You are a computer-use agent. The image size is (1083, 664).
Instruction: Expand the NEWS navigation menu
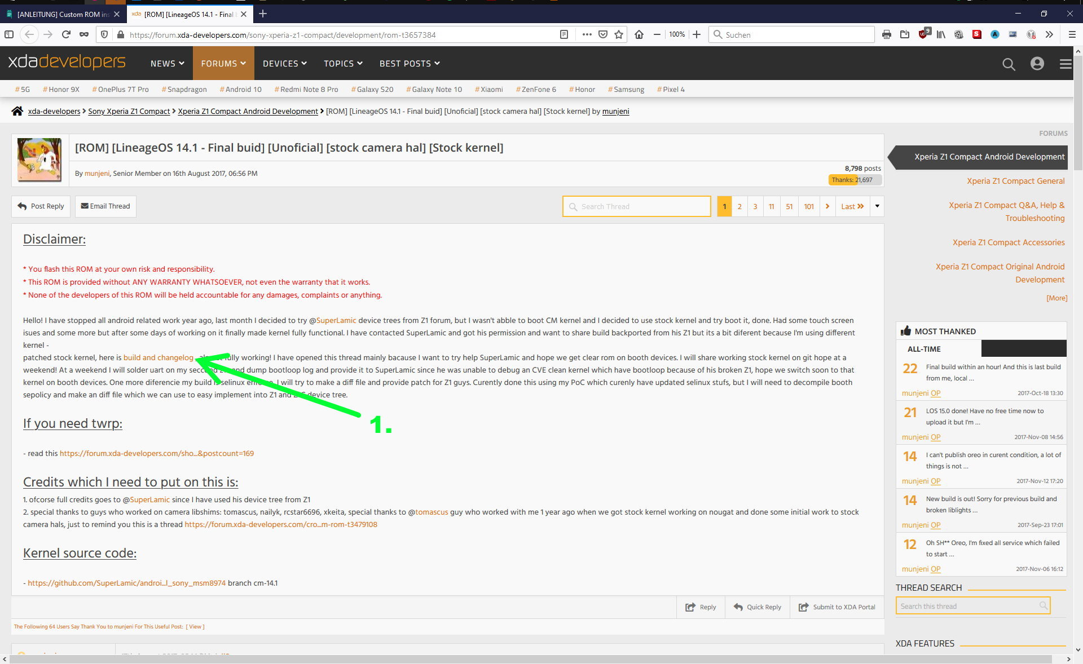pos(168,63)
